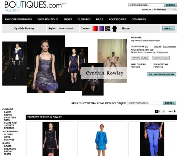Click the Add Comment link
The width and height of the screenshot is (180, 156).
pyautogui.click(x=169, y=46)
